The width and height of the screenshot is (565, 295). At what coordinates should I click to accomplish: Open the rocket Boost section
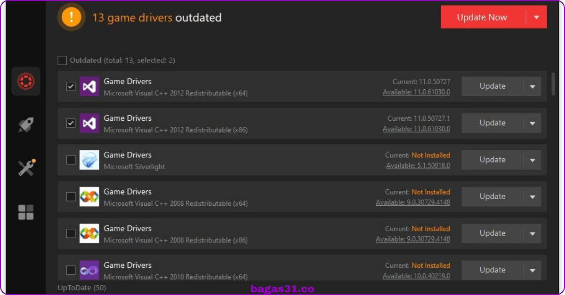[x=26, y=124]
